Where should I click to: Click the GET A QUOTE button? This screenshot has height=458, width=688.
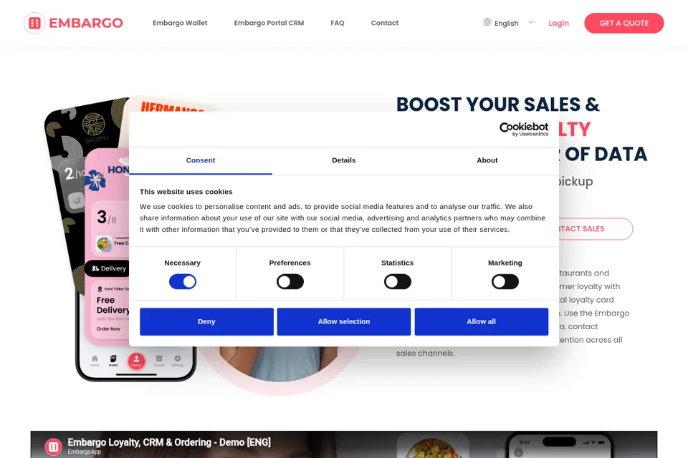(624, 23)
